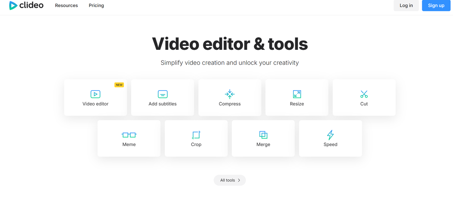Click the Merge label text
Viewport: 453px width, 198px height.
coord(263,145)
